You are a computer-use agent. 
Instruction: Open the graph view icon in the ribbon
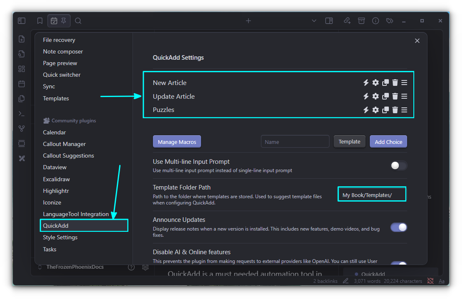click(x=22, y=128)
